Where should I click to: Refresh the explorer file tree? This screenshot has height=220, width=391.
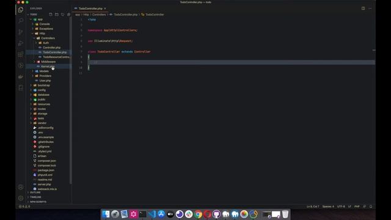pos(62,15)
